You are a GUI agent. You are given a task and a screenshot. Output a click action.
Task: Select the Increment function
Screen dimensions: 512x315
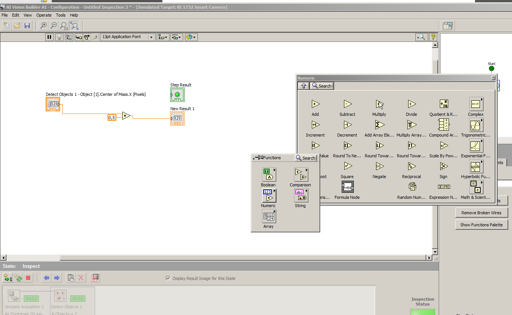(315, 125)
